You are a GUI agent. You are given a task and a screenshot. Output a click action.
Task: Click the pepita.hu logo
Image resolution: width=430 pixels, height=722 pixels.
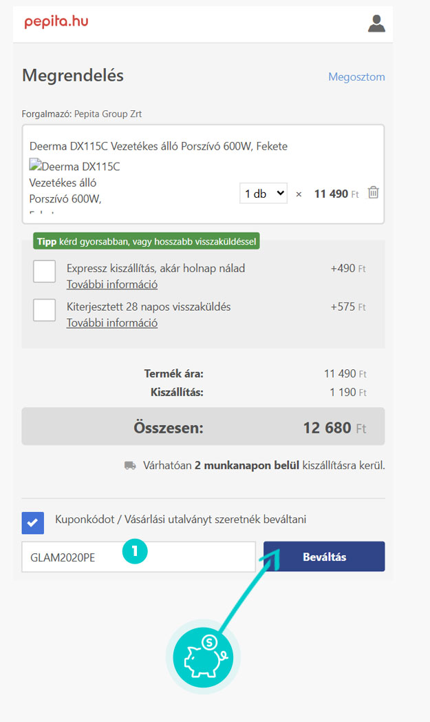(x=56, y=21)
